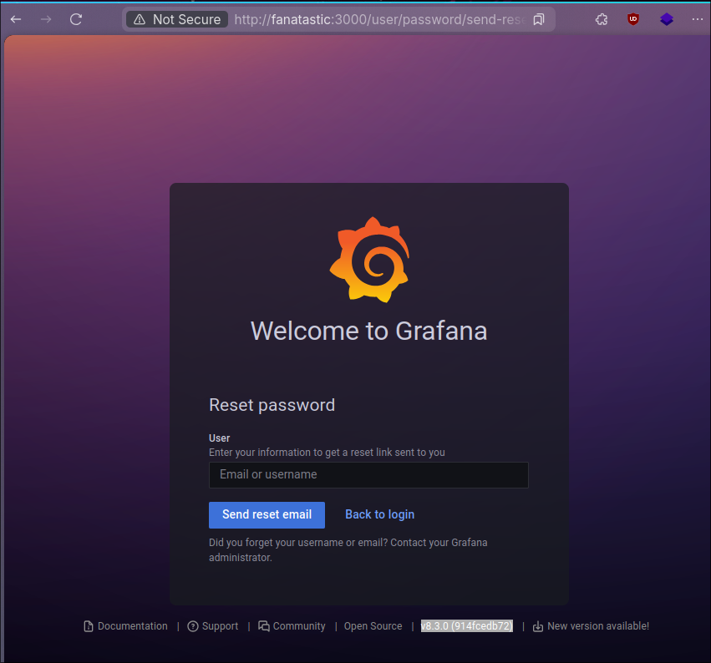This screenshot has height=663, width=711.
Task: Reload the Grafana page
Action: 76,19
